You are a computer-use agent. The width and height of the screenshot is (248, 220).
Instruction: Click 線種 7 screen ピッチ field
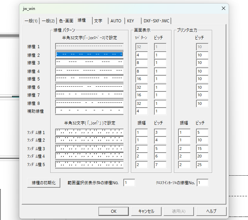[160, 95]
